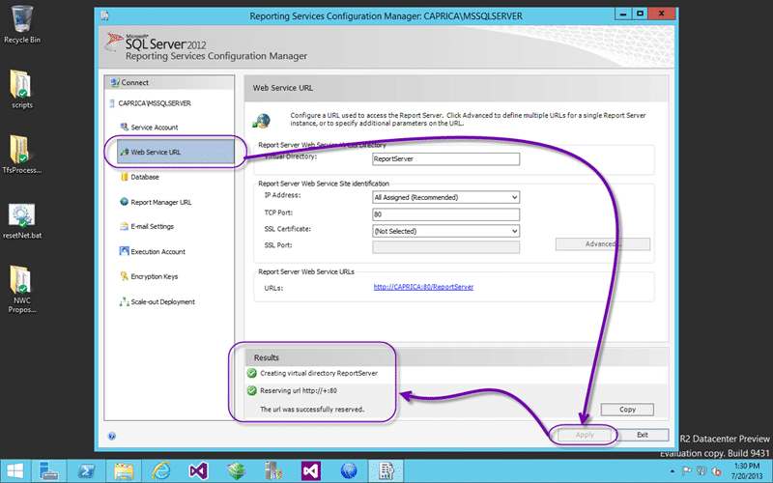Viewport: 773px width, 483px height.
Task: Click the Execution Account icon
Action: pos(125,251)
